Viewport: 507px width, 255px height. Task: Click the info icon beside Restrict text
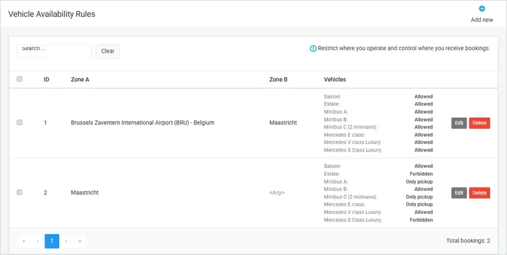(313, 48)
